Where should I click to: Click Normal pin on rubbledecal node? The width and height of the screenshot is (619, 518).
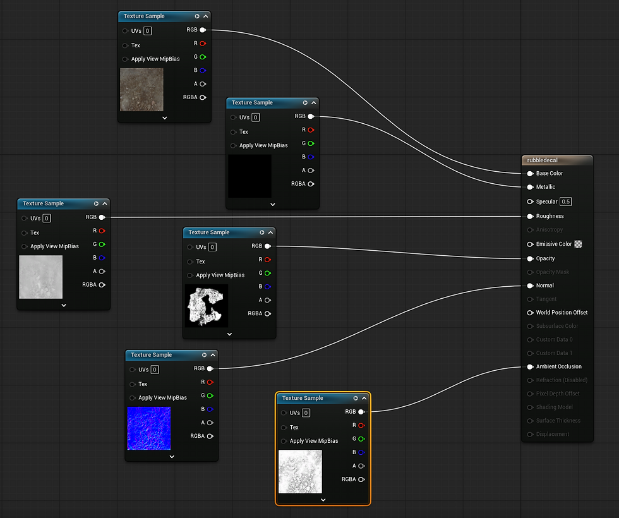(530, 286)
